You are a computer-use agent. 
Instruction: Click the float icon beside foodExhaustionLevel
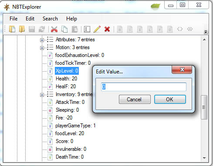50,55
